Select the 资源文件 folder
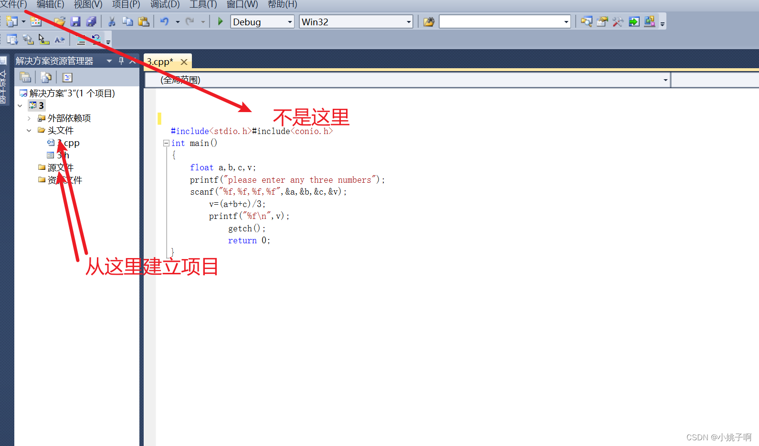The height and width of the screenshot is (446, 759). tap(60, 180)
